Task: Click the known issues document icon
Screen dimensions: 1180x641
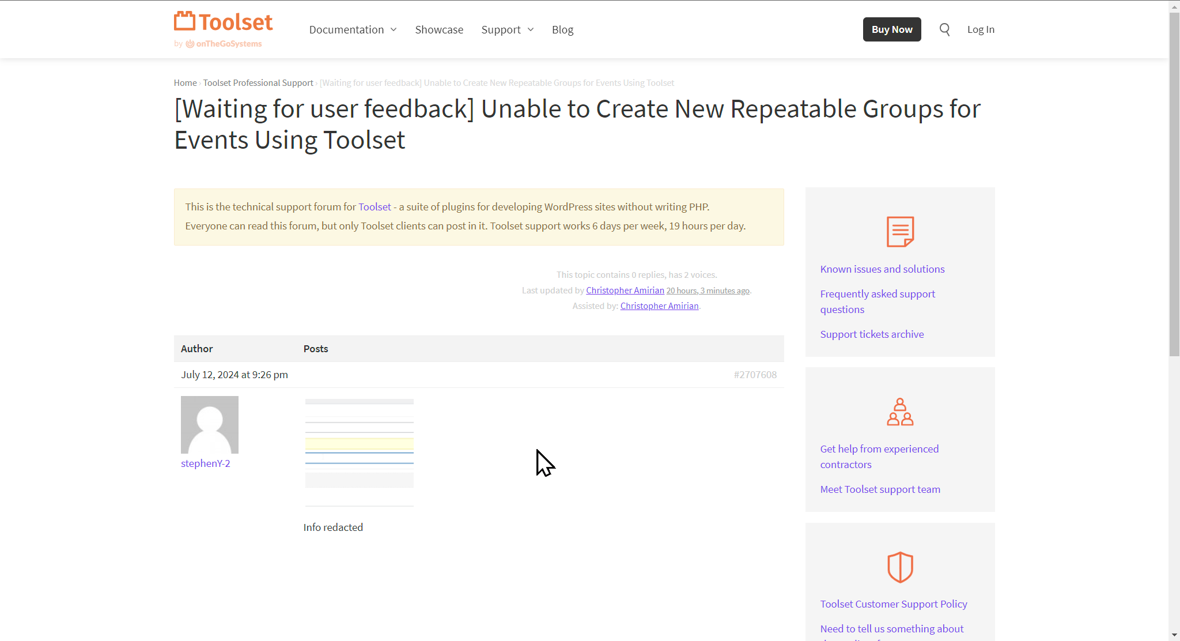Action: pyautogui.click(x=900, y=232)
